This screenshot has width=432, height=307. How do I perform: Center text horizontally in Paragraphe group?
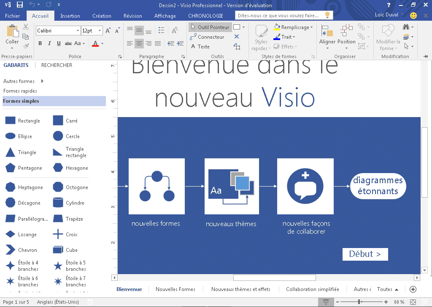click(x=139, y=43)
